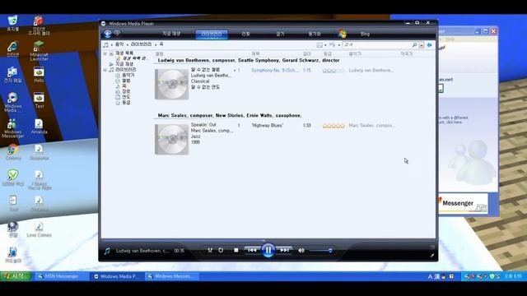527x296 pixels.
Task: Open the Start menu
Action: (x=16, y=276)
